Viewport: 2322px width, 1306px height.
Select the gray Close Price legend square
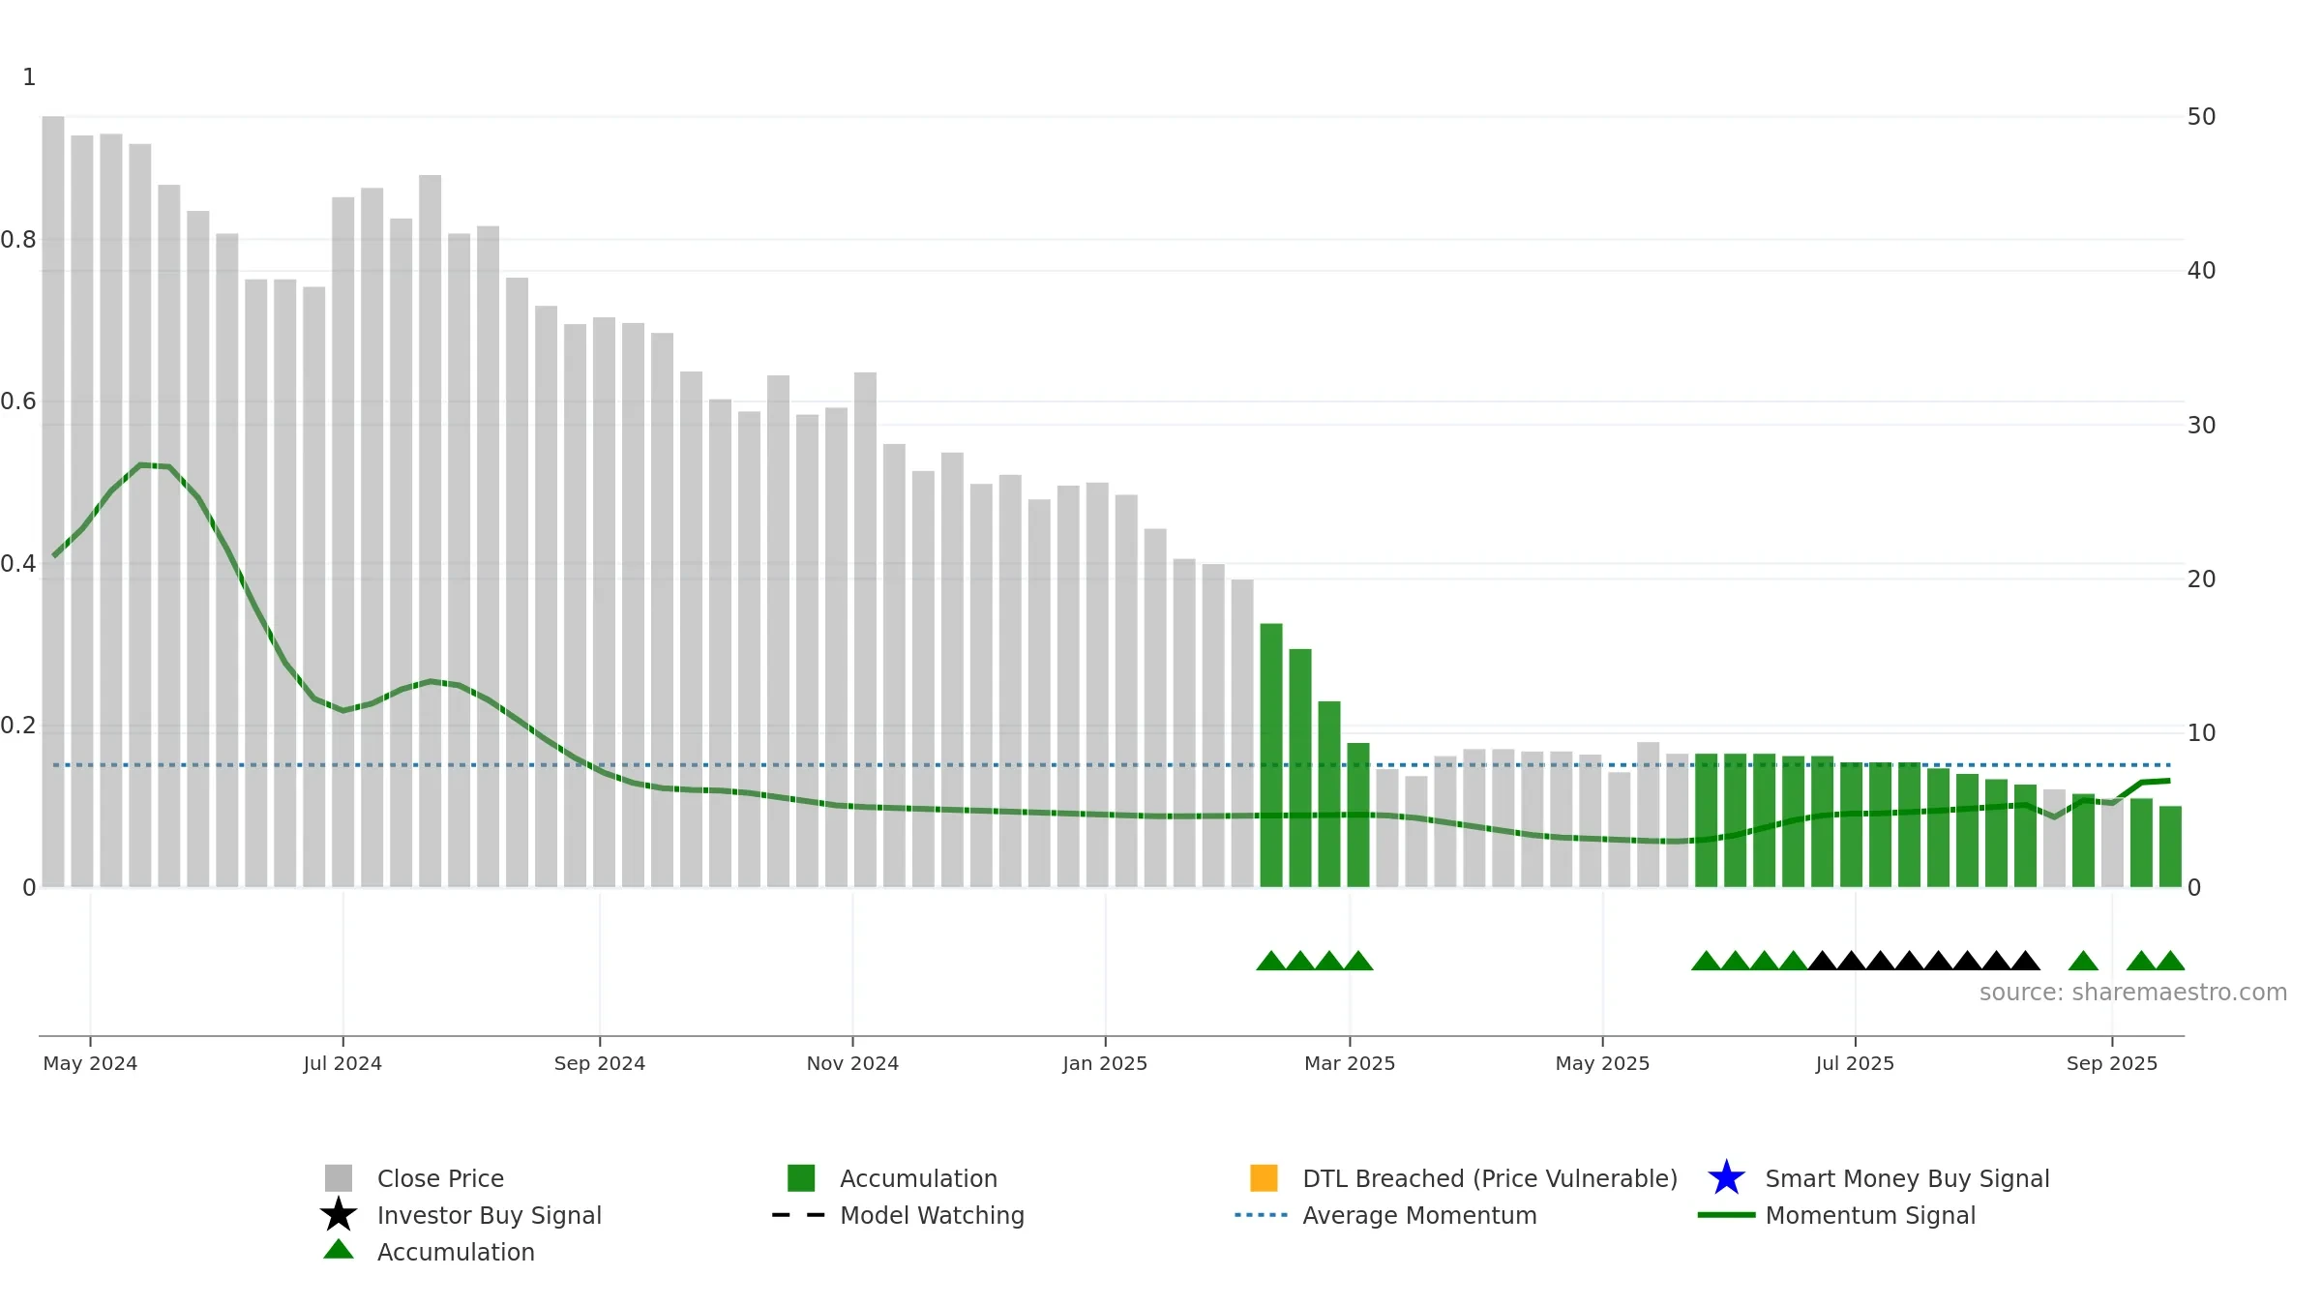tap(339, 1177)
